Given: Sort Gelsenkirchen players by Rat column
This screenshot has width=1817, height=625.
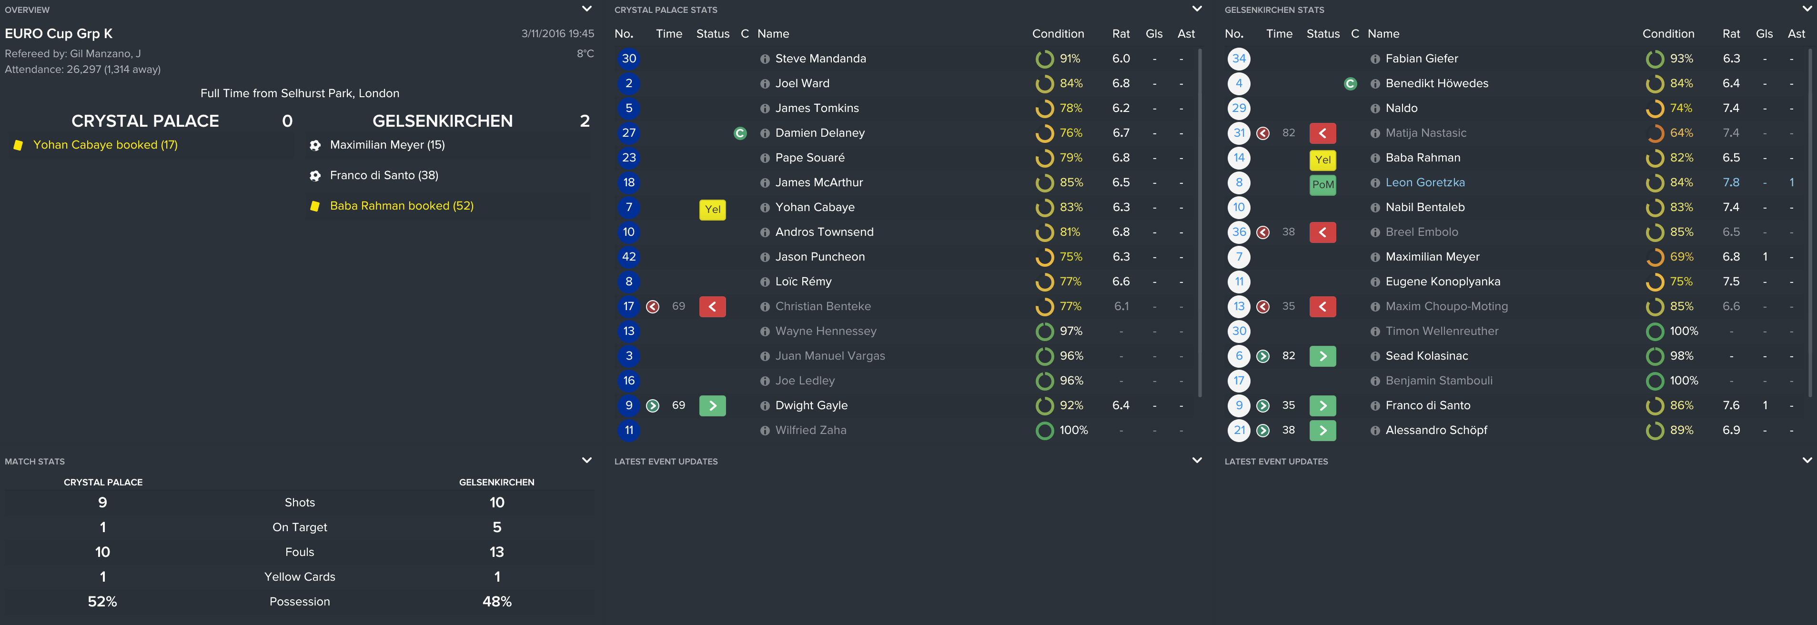Looking at the screenshot, I should point(1730,34).
